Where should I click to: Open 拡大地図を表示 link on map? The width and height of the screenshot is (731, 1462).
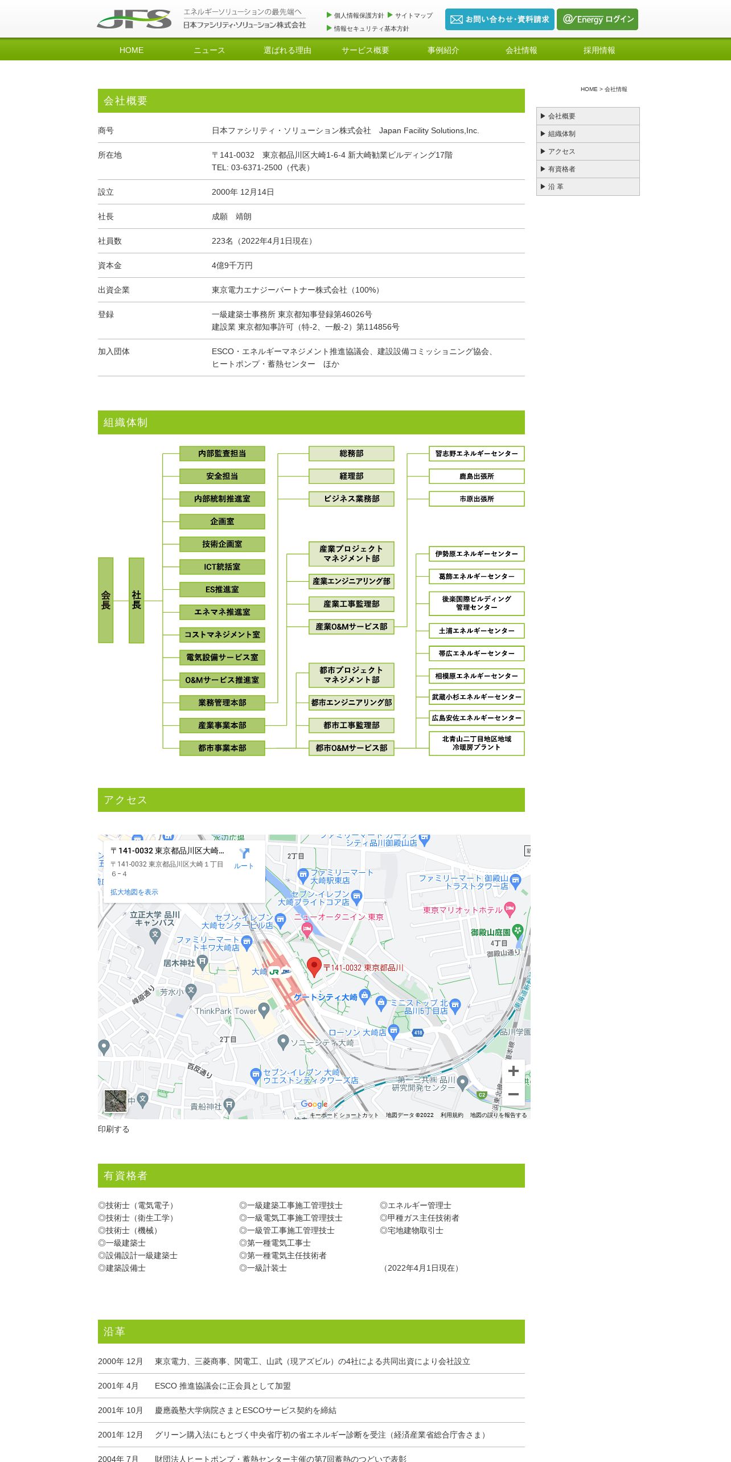[134, 892]
